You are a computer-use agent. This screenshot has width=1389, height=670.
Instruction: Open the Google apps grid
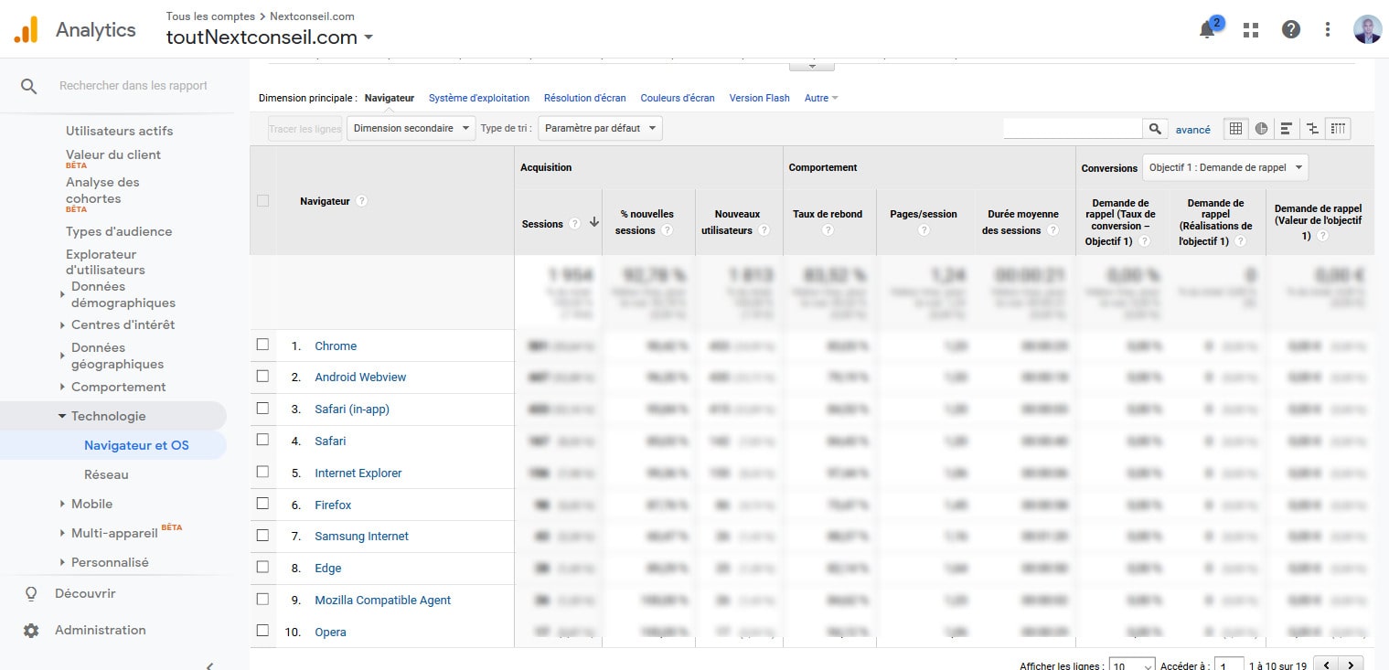pos(1251,29)
